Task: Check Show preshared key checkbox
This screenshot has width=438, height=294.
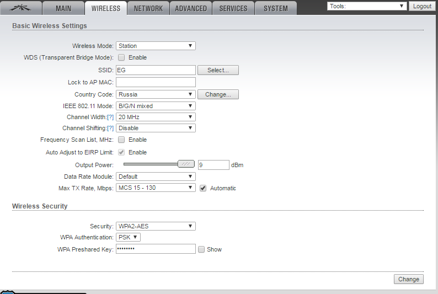Action: (201, 249)
